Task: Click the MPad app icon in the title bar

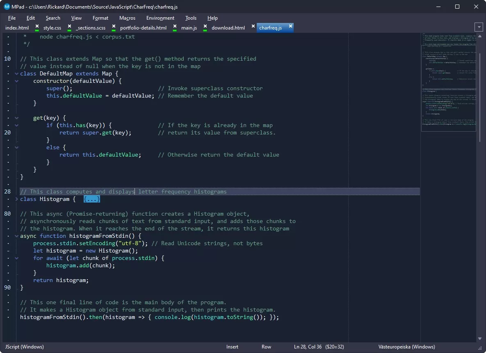Action: click(x=7, y=7)
